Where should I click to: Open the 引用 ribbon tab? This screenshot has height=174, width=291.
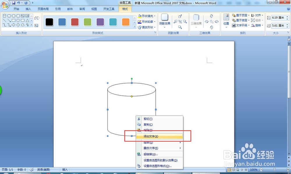(x=58, y=9)
